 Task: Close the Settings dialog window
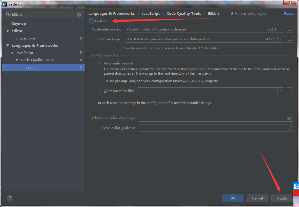[x=290, y=3]
